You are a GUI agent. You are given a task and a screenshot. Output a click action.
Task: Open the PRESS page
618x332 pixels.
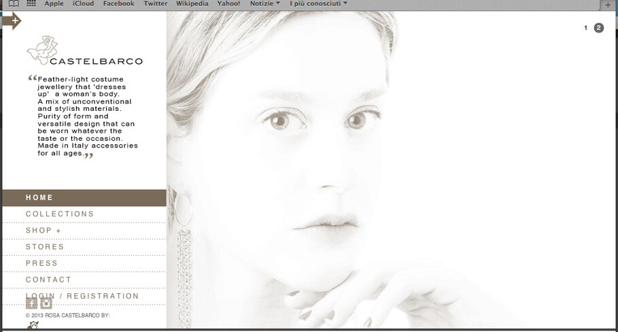[41, 263]
